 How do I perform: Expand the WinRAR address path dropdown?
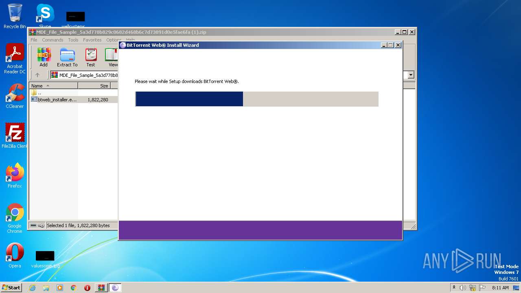pyautogui.click(x=411, y=75)
